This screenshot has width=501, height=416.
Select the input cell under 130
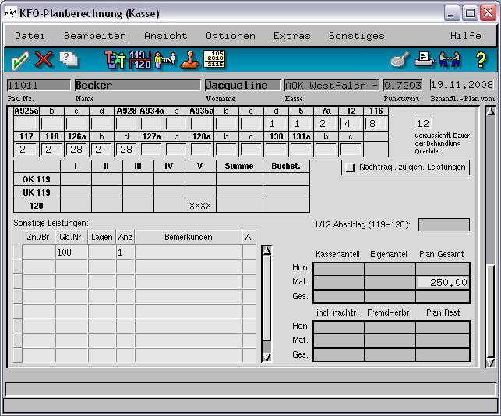[276, 150]
